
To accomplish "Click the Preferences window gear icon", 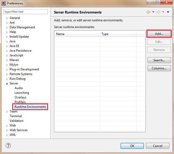I will tap(4, 3).
